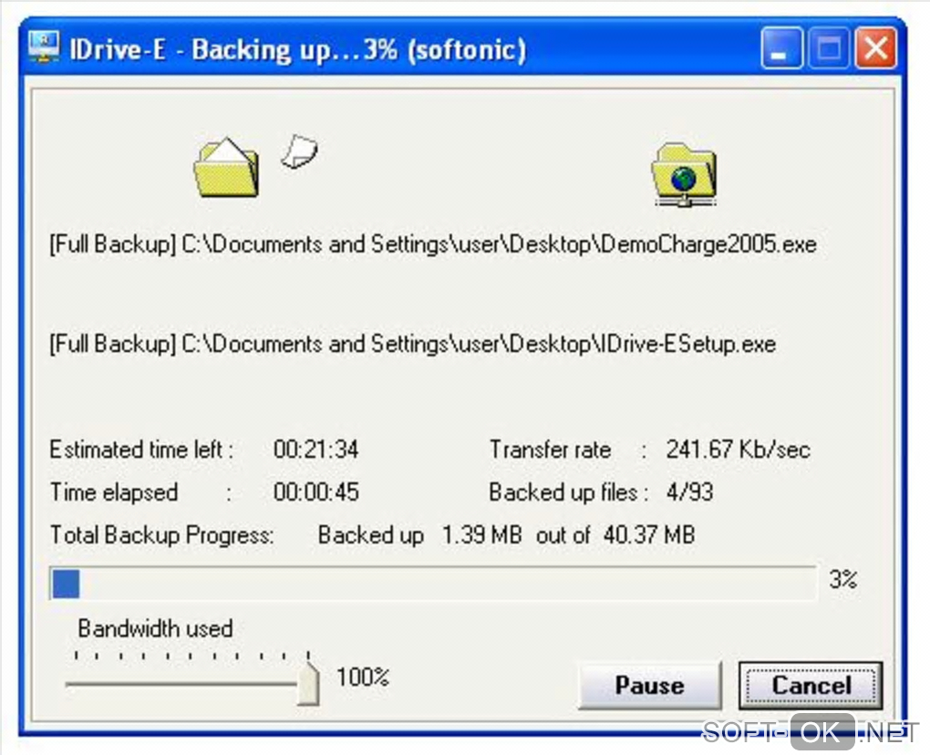Click the maximize button in title bar
The width and height of the screenshot is (930, 755).
(x=829, y=48)
